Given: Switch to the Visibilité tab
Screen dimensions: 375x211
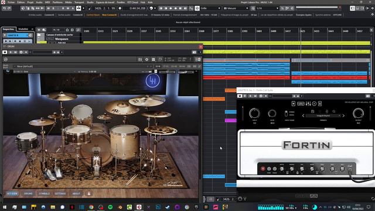Looking at the screenshot, I should click(x=23, y=29).
